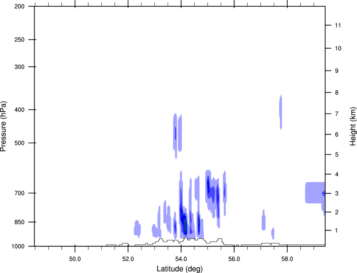Click the light blue rectangle at right edge
Screen dimensions: 357x273
pos(315,193)
